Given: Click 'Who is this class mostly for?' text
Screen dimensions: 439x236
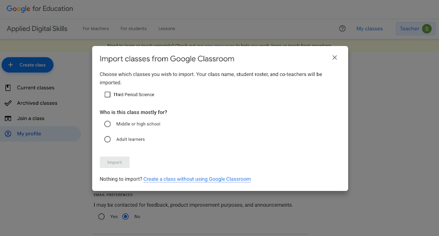Looking at the screenshot, I should pyautogui.click(x=133, y=112).
